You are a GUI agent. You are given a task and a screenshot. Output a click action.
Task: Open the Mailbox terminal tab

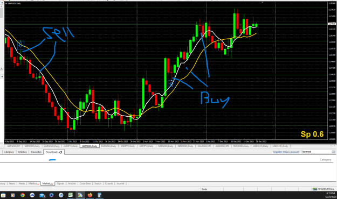pyautogui.click(x=33, y=183)
